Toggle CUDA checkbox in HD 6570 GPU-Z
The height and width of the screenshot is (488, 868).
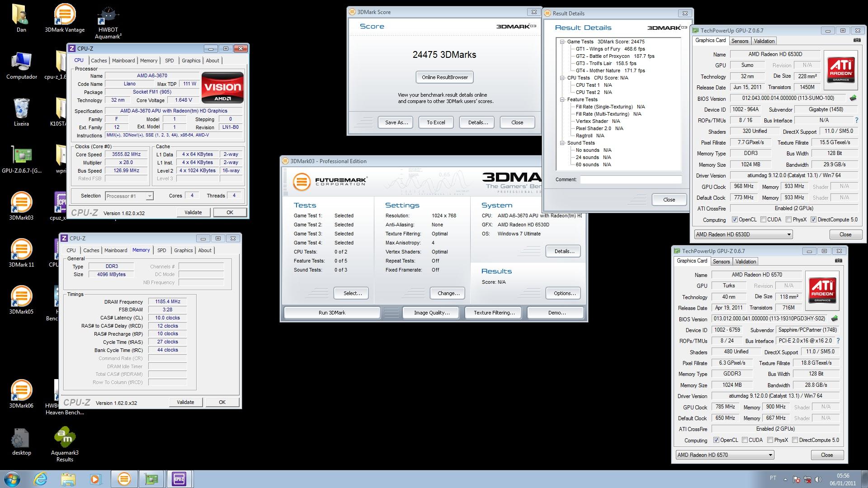tap(745, 440)
